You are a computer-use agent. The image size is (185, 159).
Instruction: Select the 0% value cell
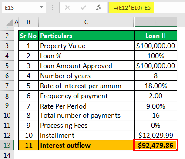coord(155,125)
